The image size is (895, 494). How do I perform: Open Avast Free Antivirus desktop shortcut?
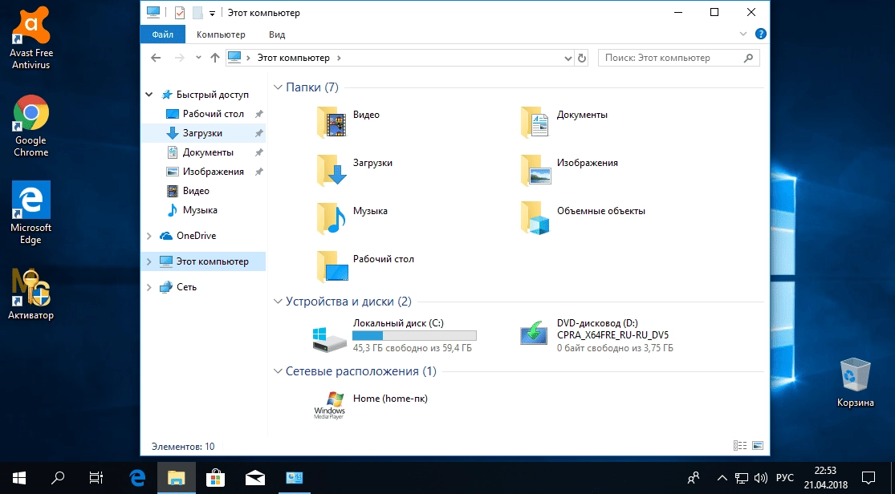[31, 38]
